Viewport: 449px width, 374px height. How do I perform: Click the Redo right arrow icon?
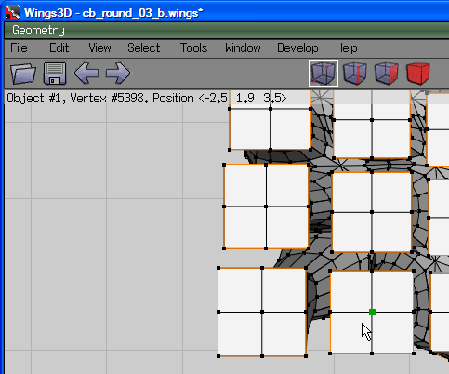(118, 73)
